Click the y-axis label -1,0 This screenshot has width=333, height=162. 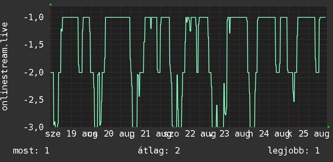point(34,17)
